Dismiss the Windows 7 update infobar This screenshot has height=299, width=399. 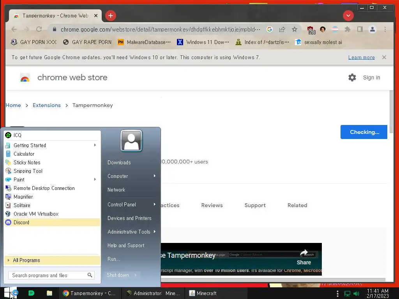tap(384, 57)
